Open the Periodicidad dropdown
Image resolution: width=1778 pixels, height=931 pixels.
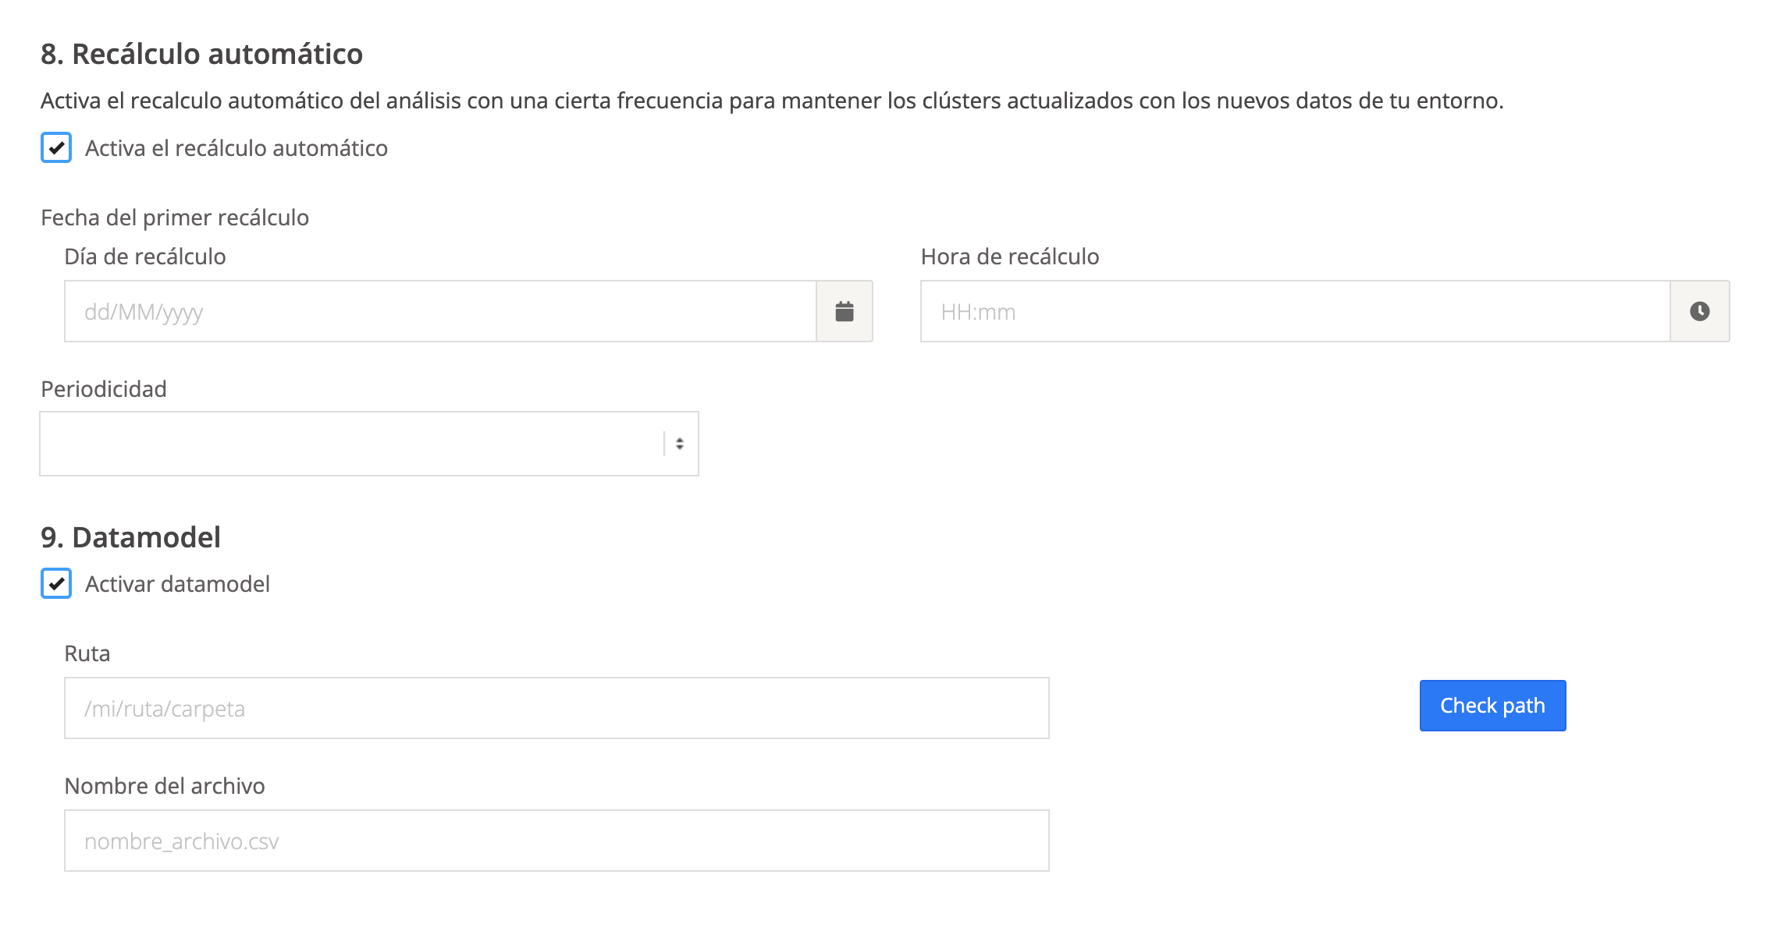[351, 444]
